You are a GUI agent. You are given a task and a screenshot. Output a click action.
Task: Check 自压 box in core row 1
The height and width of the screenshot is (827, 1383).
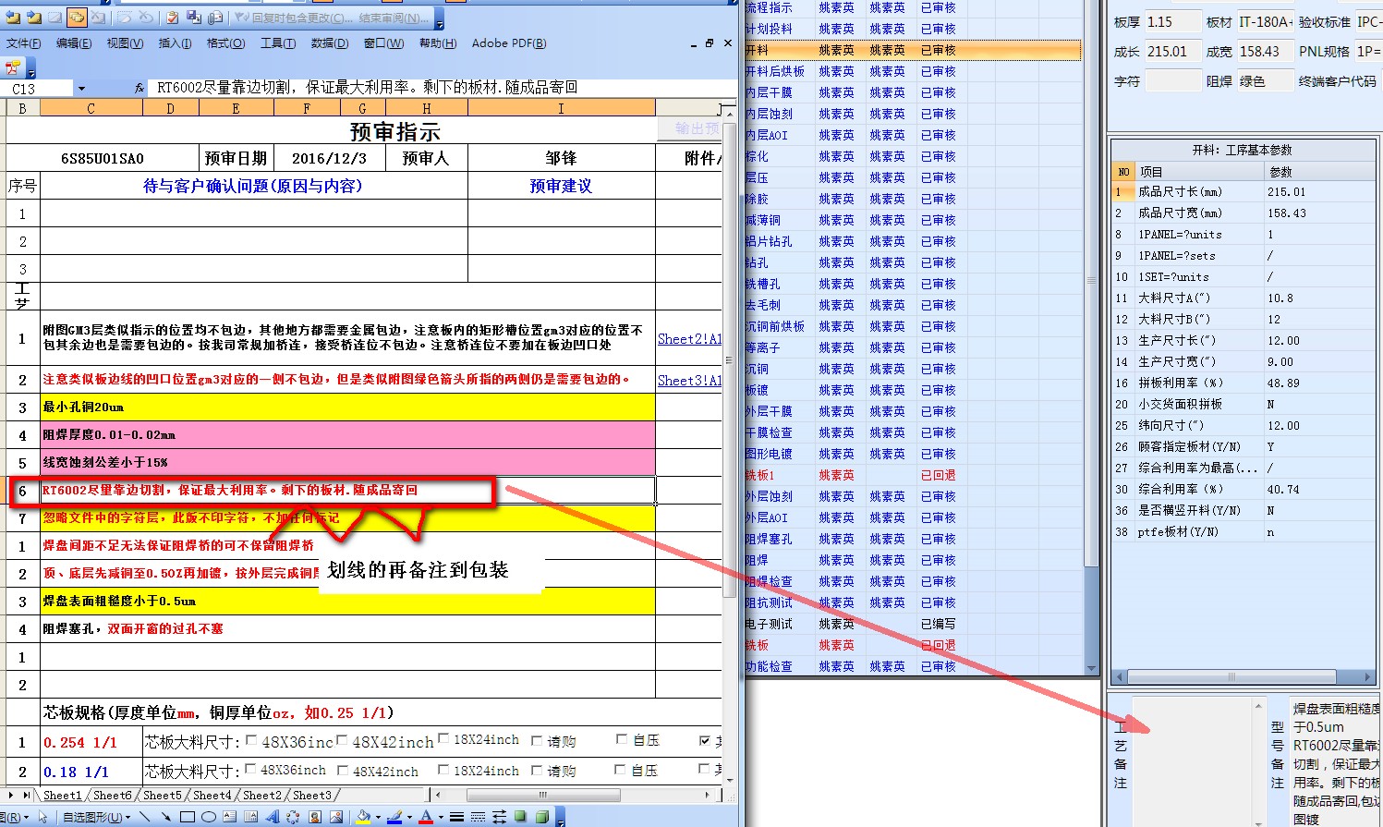point(622,739)
